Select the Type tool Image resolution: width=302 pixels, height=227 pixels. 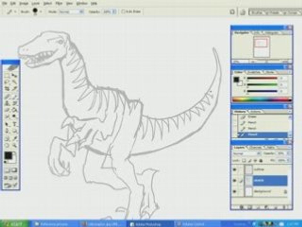coord(14,124)
